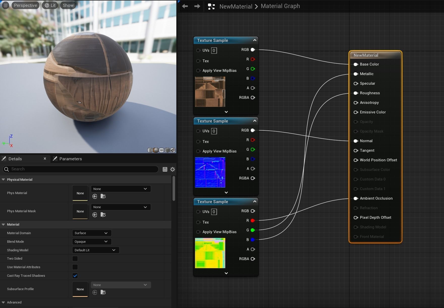Screen dimensions: 444x308
Task: Open the Details settings gear
Action: pos(173,169)
